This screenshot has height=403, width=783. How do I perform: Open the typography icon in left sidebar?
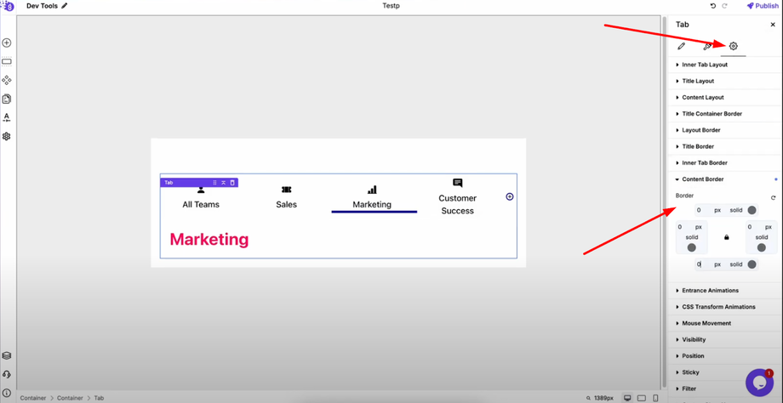click(7, 117)
